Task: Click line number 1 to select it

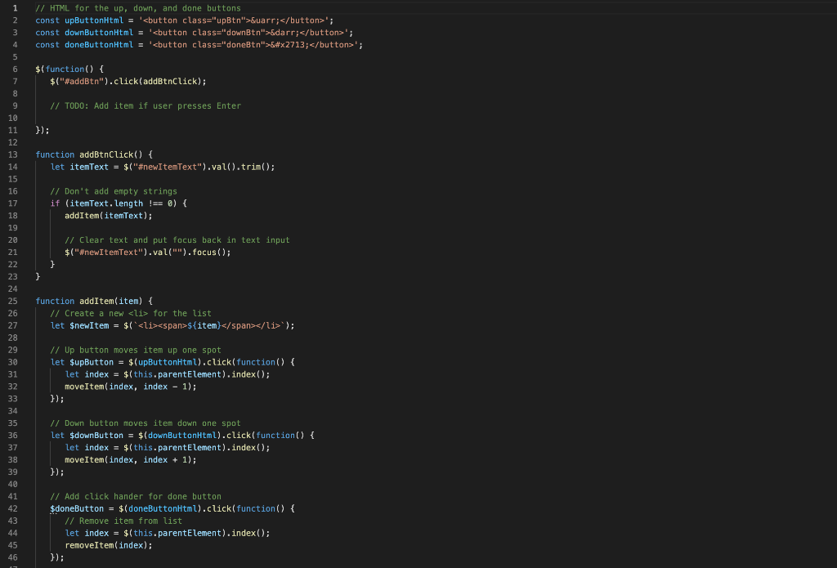Action: coord(13,7)
